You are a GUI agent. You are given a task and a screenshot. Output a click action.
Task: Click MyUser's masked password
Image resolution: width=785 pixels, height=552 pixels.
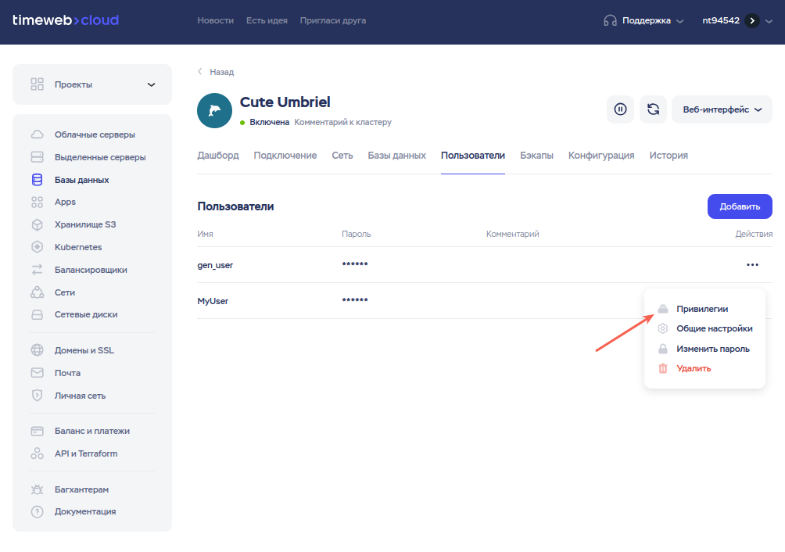(x=355, y=300)
